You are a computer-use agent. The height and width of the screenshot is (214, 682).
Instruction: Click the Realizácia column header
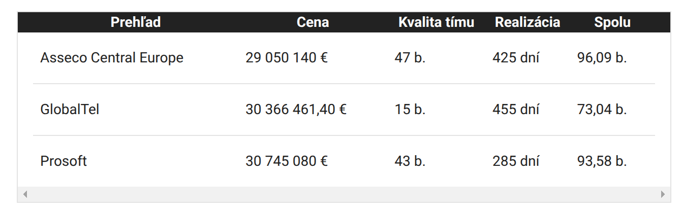(528, 22)
